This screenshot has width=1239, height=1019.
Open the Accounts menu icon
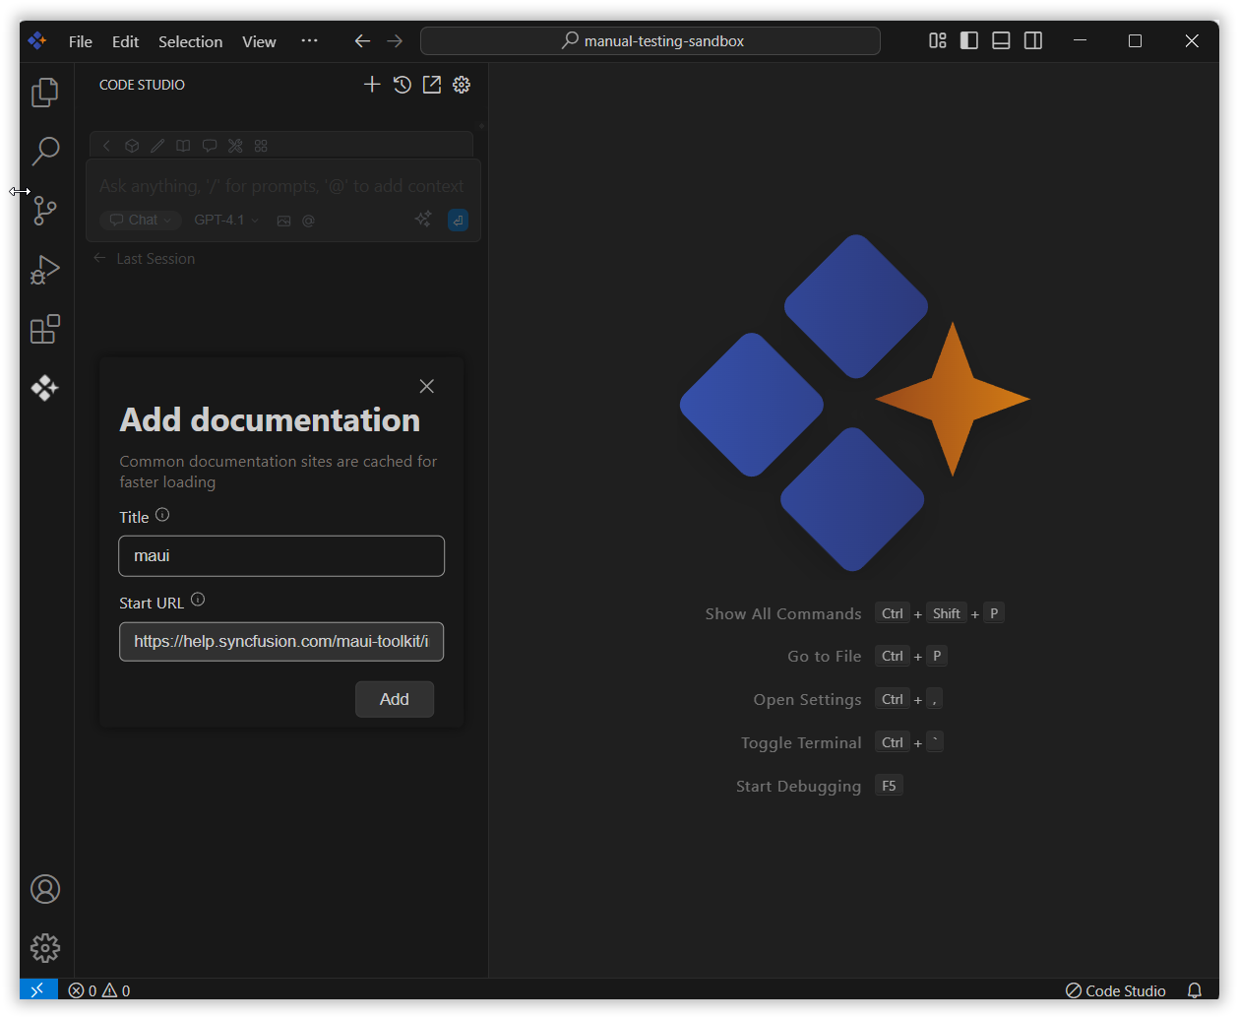pyautogui.click(x=45, y=889)
